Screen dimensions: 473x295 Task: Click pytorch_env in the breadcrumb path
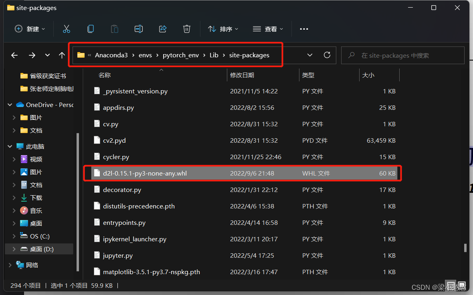[181, 55]
